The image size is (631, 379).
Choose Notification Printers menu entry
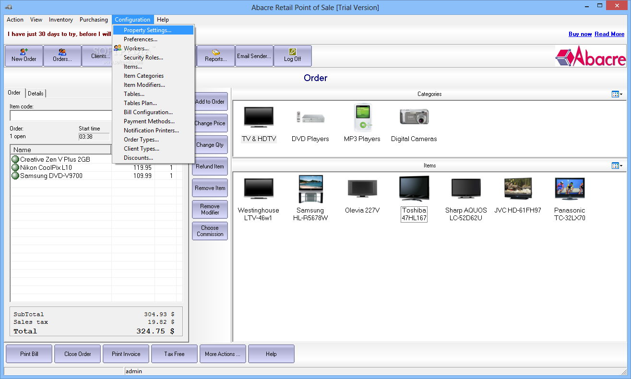click(x=153, y=130)
